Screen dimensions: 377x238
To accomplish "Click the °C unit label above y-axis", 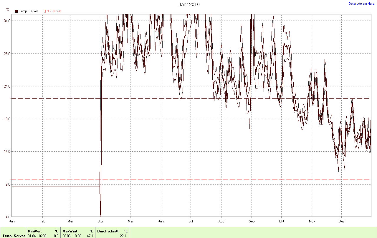I will 7,10.
